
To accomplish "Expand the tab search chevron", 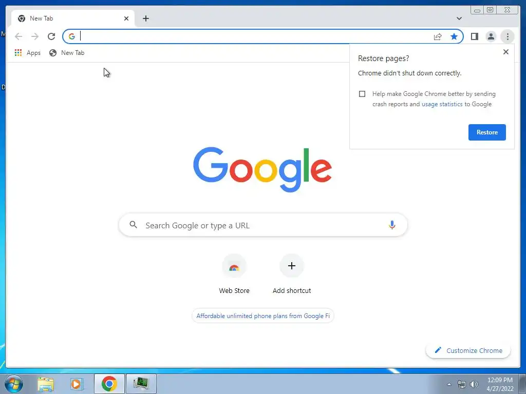I will click(x=459, y=18).
